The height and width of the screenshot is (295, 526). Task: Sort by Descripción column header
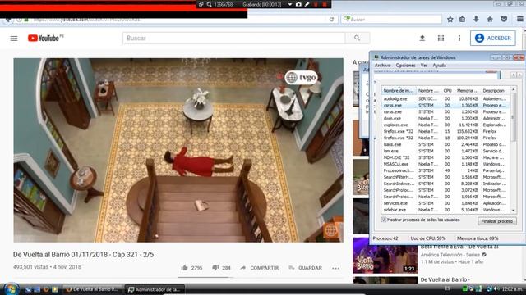click(495, 91)
